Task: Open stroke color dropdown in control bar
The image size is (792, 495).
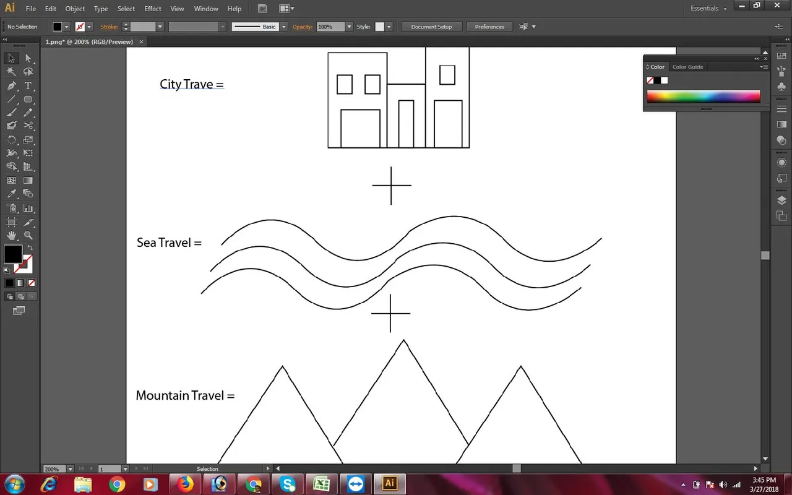Action: pyautogui.click(x=89, y=27)
